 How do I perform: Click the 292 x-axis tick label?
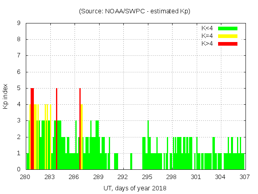coord(123,177)
